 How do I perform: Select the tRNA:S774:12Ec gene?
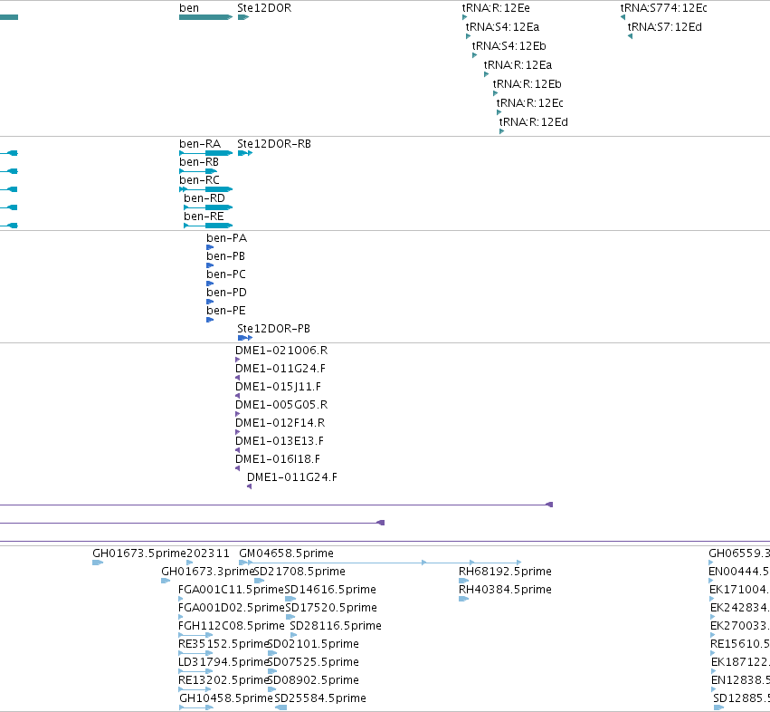pyautogui.click(x=623, y=17)
